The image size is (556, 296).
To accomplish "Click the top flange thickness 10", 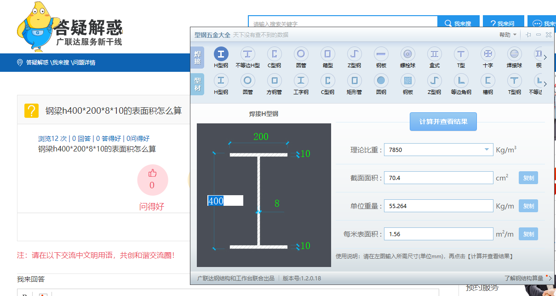I will point(305,154).
